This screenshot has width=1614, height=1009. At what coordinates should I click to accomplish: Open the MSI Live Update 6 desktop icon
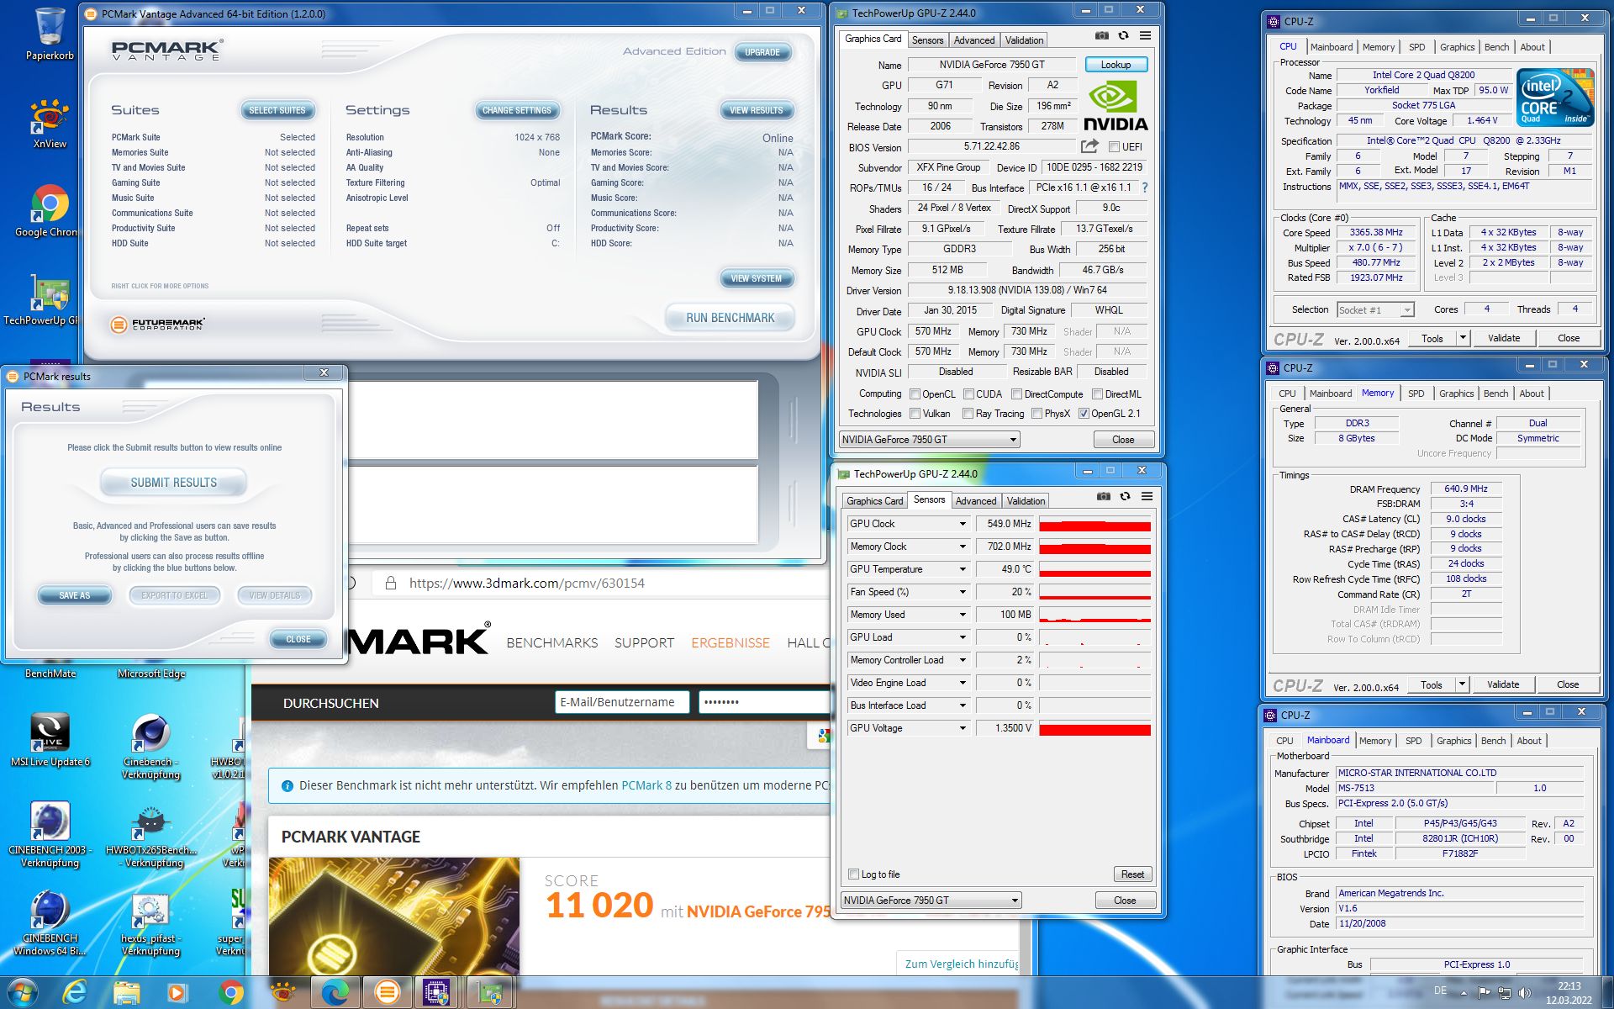50,739
